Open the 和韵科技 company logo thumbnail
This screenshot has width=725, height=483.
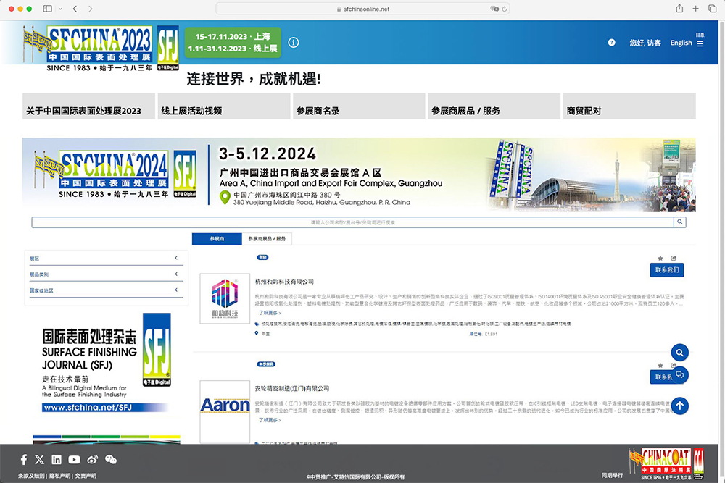[225, 298]
